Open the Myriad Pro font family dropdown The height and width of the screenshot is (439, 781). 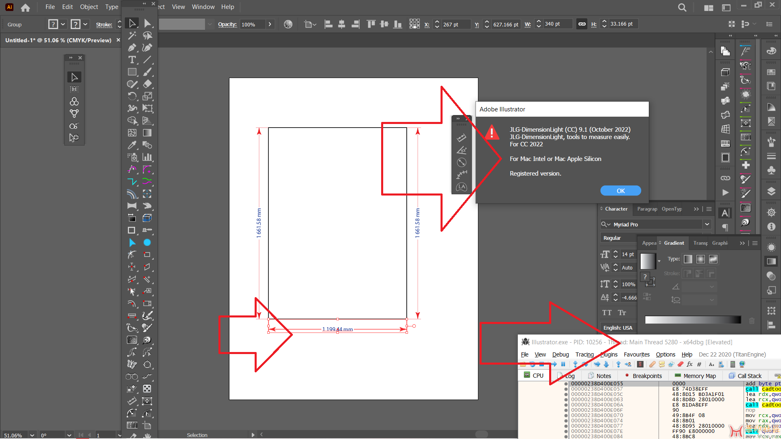[x=707, y=224]
